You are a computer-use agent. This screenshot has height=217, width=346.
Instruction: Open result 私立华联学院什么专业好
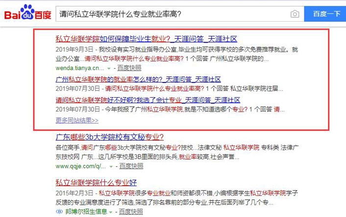point(96,183)
